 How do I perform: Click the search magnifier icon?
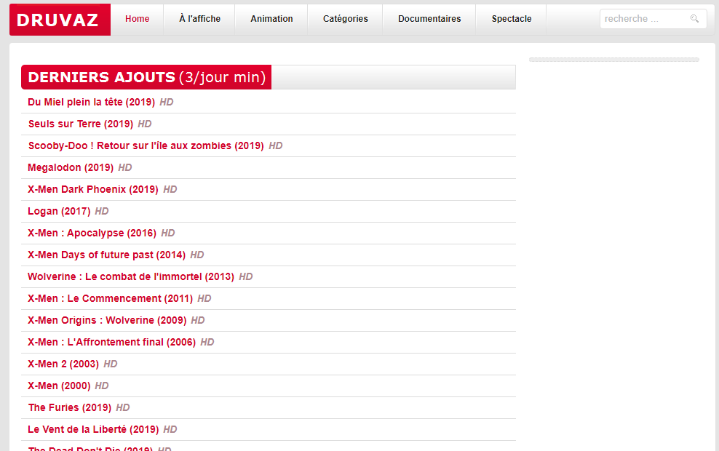tap(694, 19)
